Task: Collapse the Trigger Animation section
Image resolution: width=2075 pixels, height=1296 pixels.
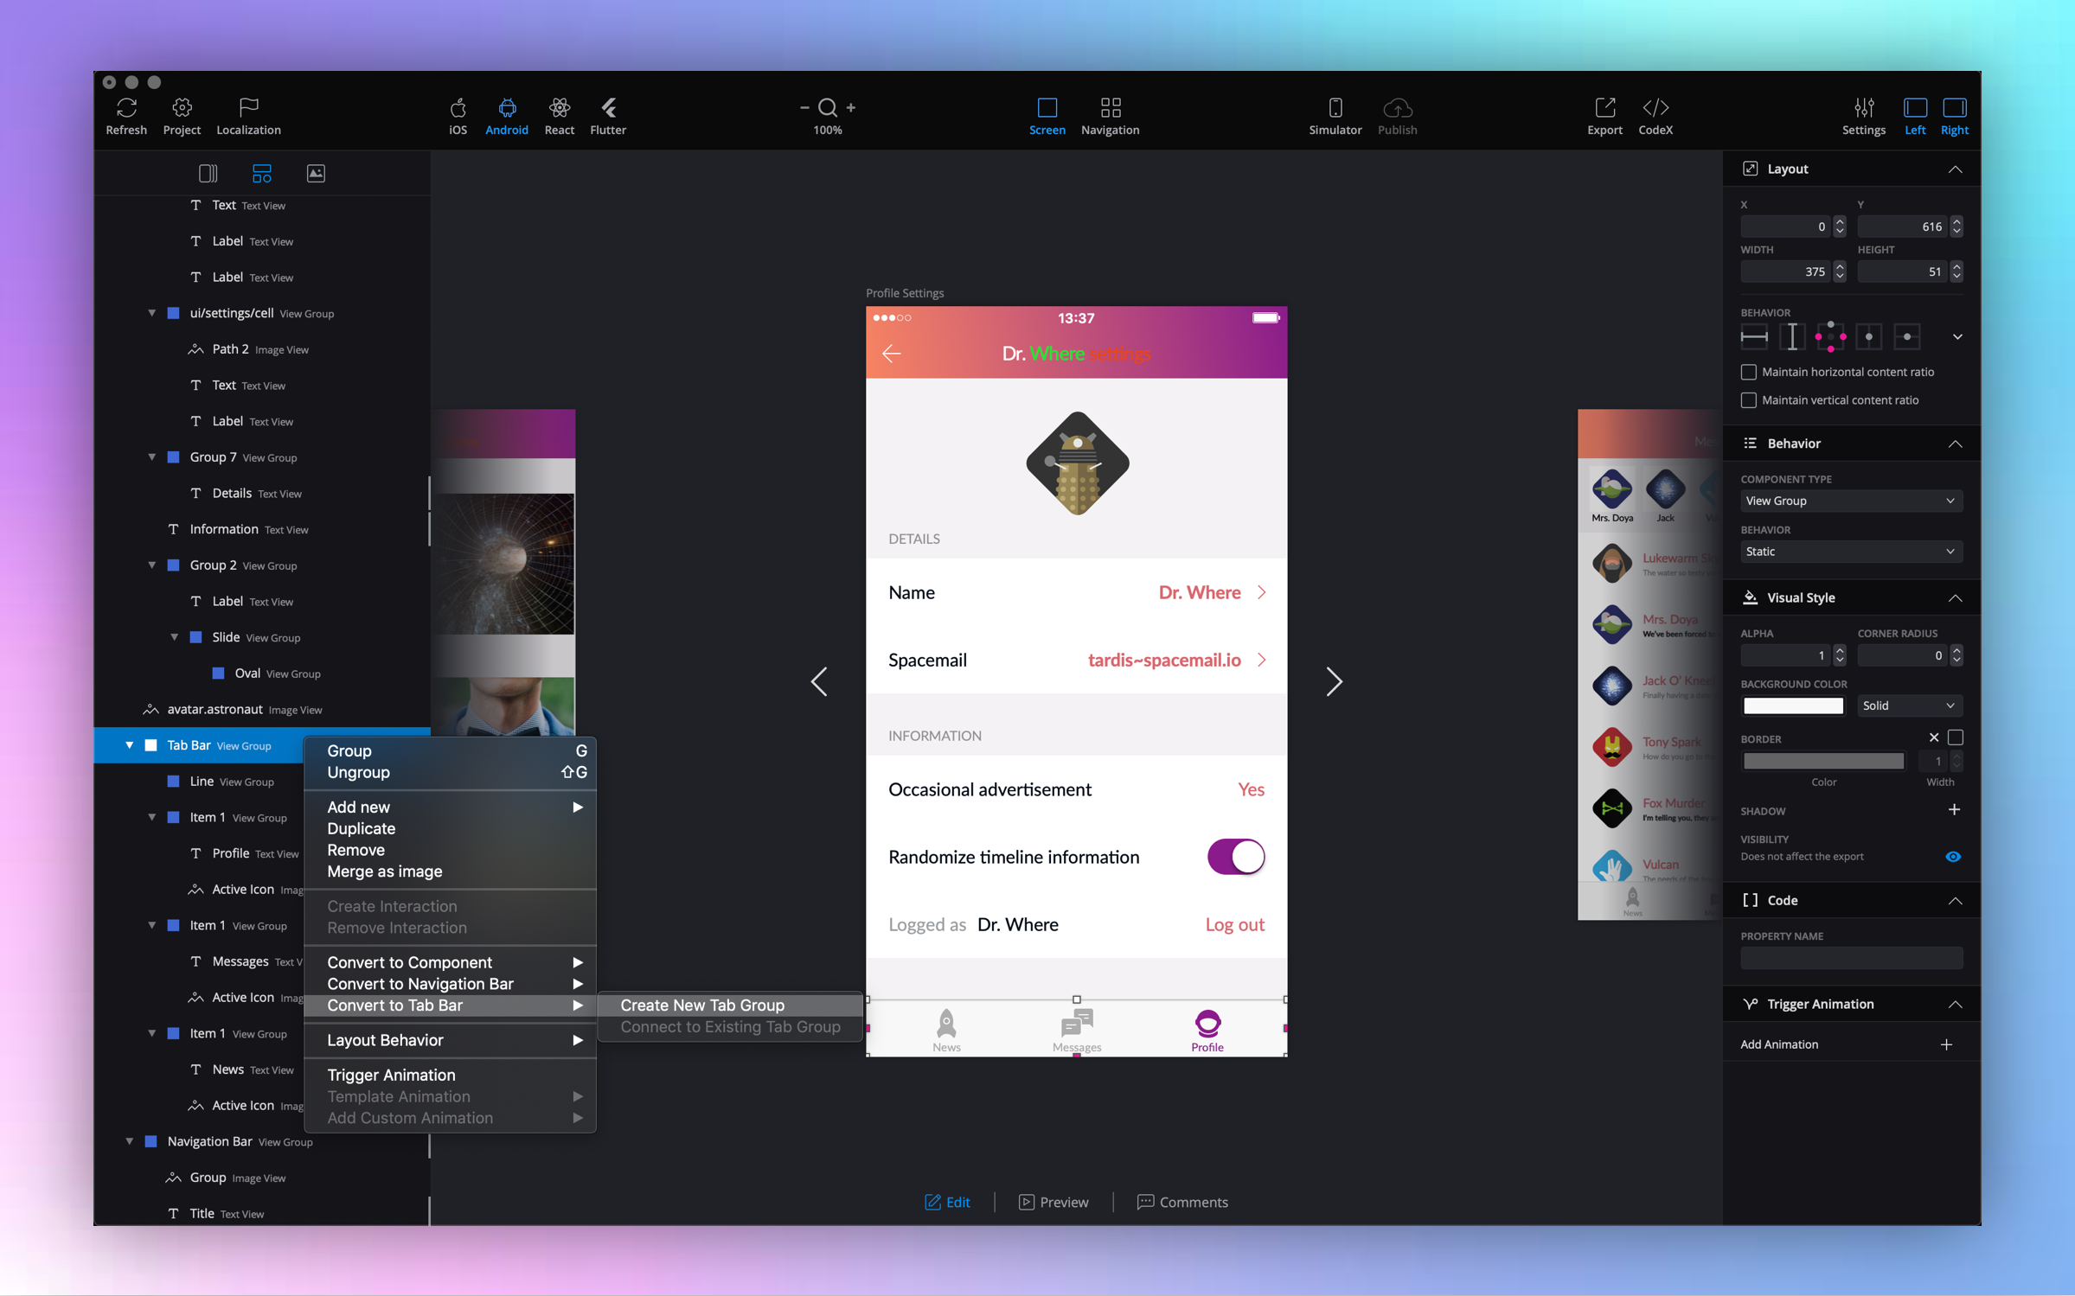Action: pos(1955,1004)
